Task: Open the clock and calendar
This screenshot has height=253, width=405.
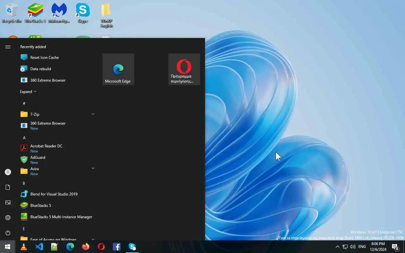Action: pyautogui.click(x=378, y=247)
